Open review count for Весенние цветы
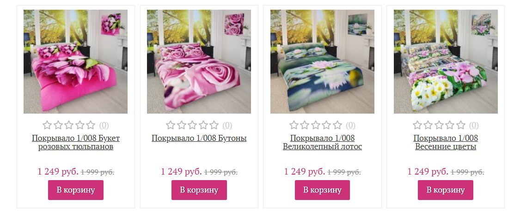The image size is (514, 218). pos(474,125)
